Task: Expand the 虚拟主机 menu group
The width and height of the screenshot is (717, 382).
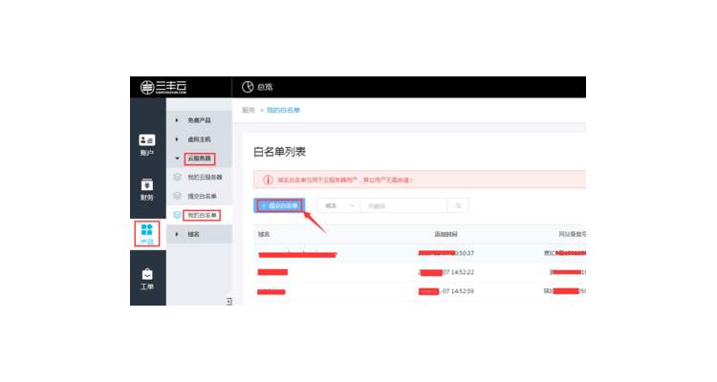Action: pyautogui.click(x=199, y=139)
